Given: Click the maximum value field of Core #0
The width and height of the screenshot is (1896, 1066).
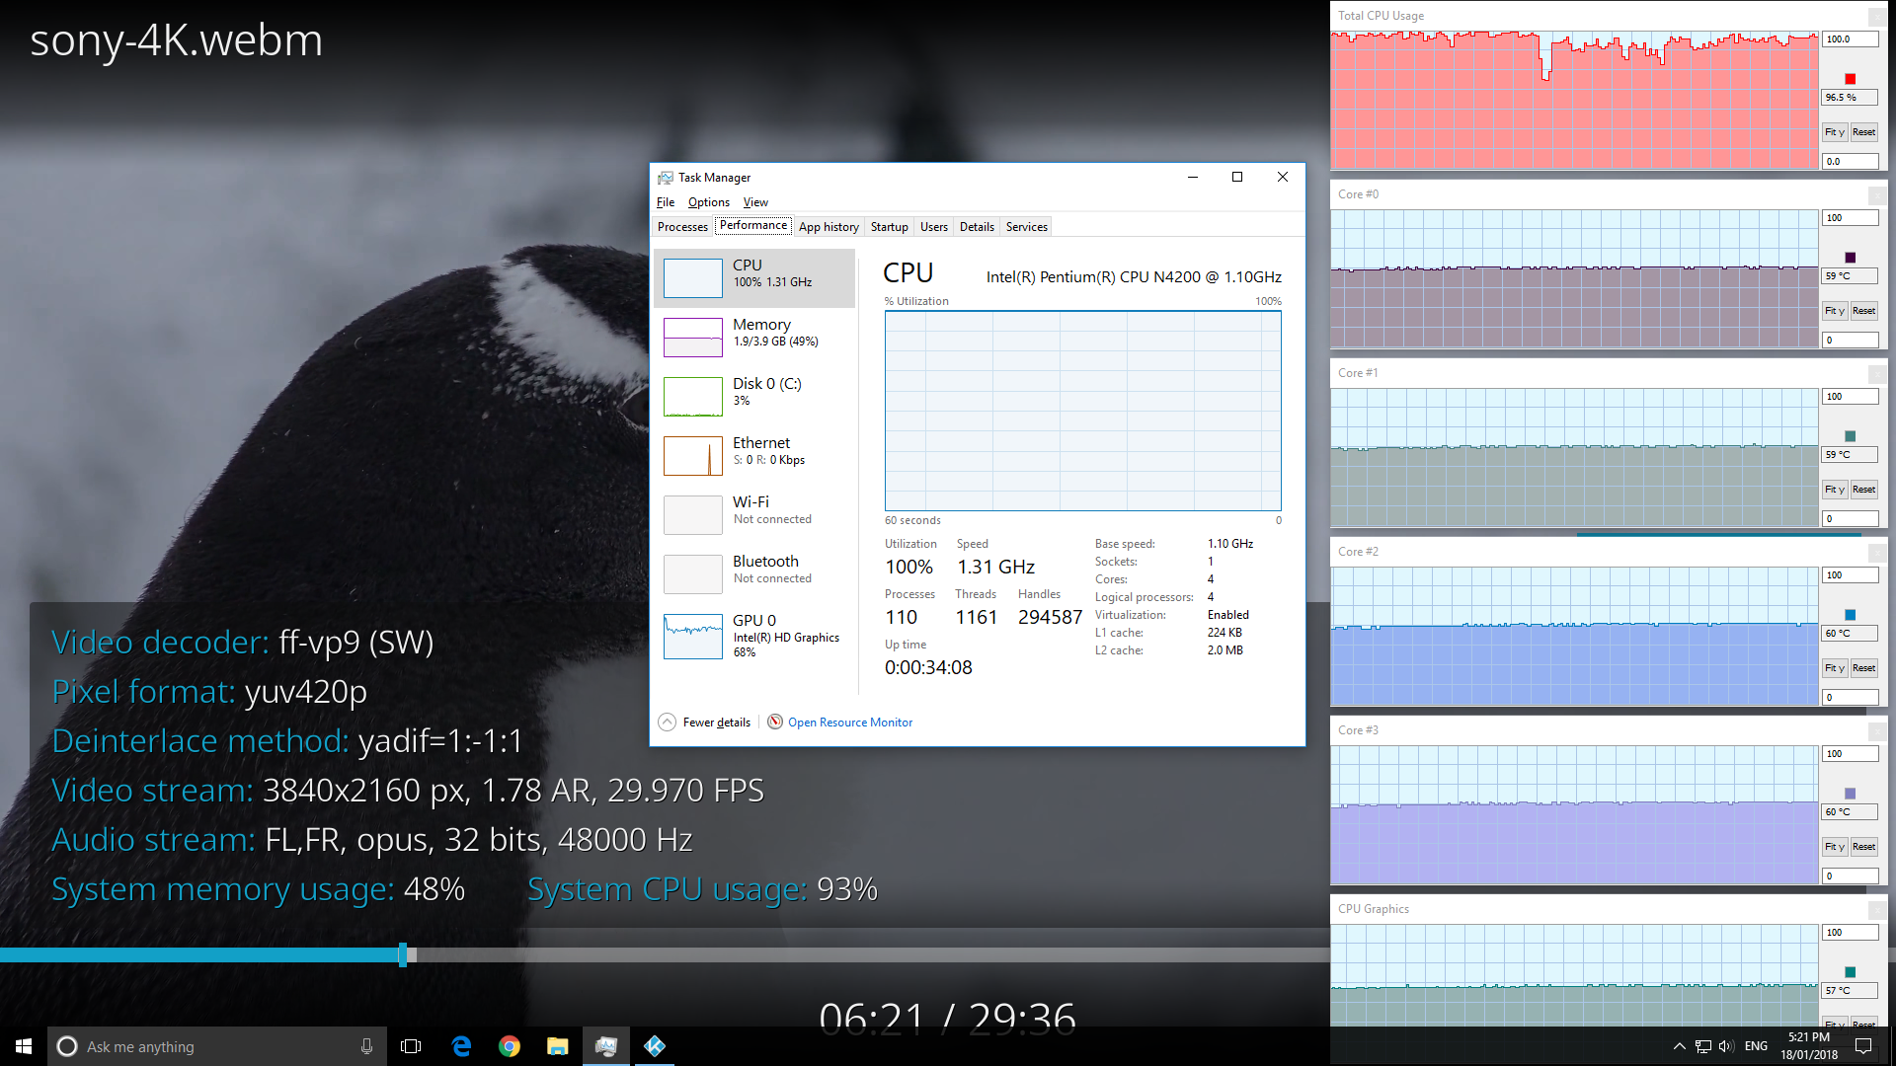Looking at the screenshot, I should [x=1850, y=218].
